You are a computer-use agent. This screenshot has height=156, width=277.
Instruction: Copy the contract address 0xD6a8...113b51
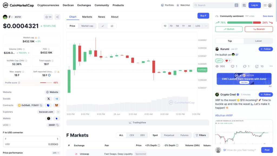(41, 105)
